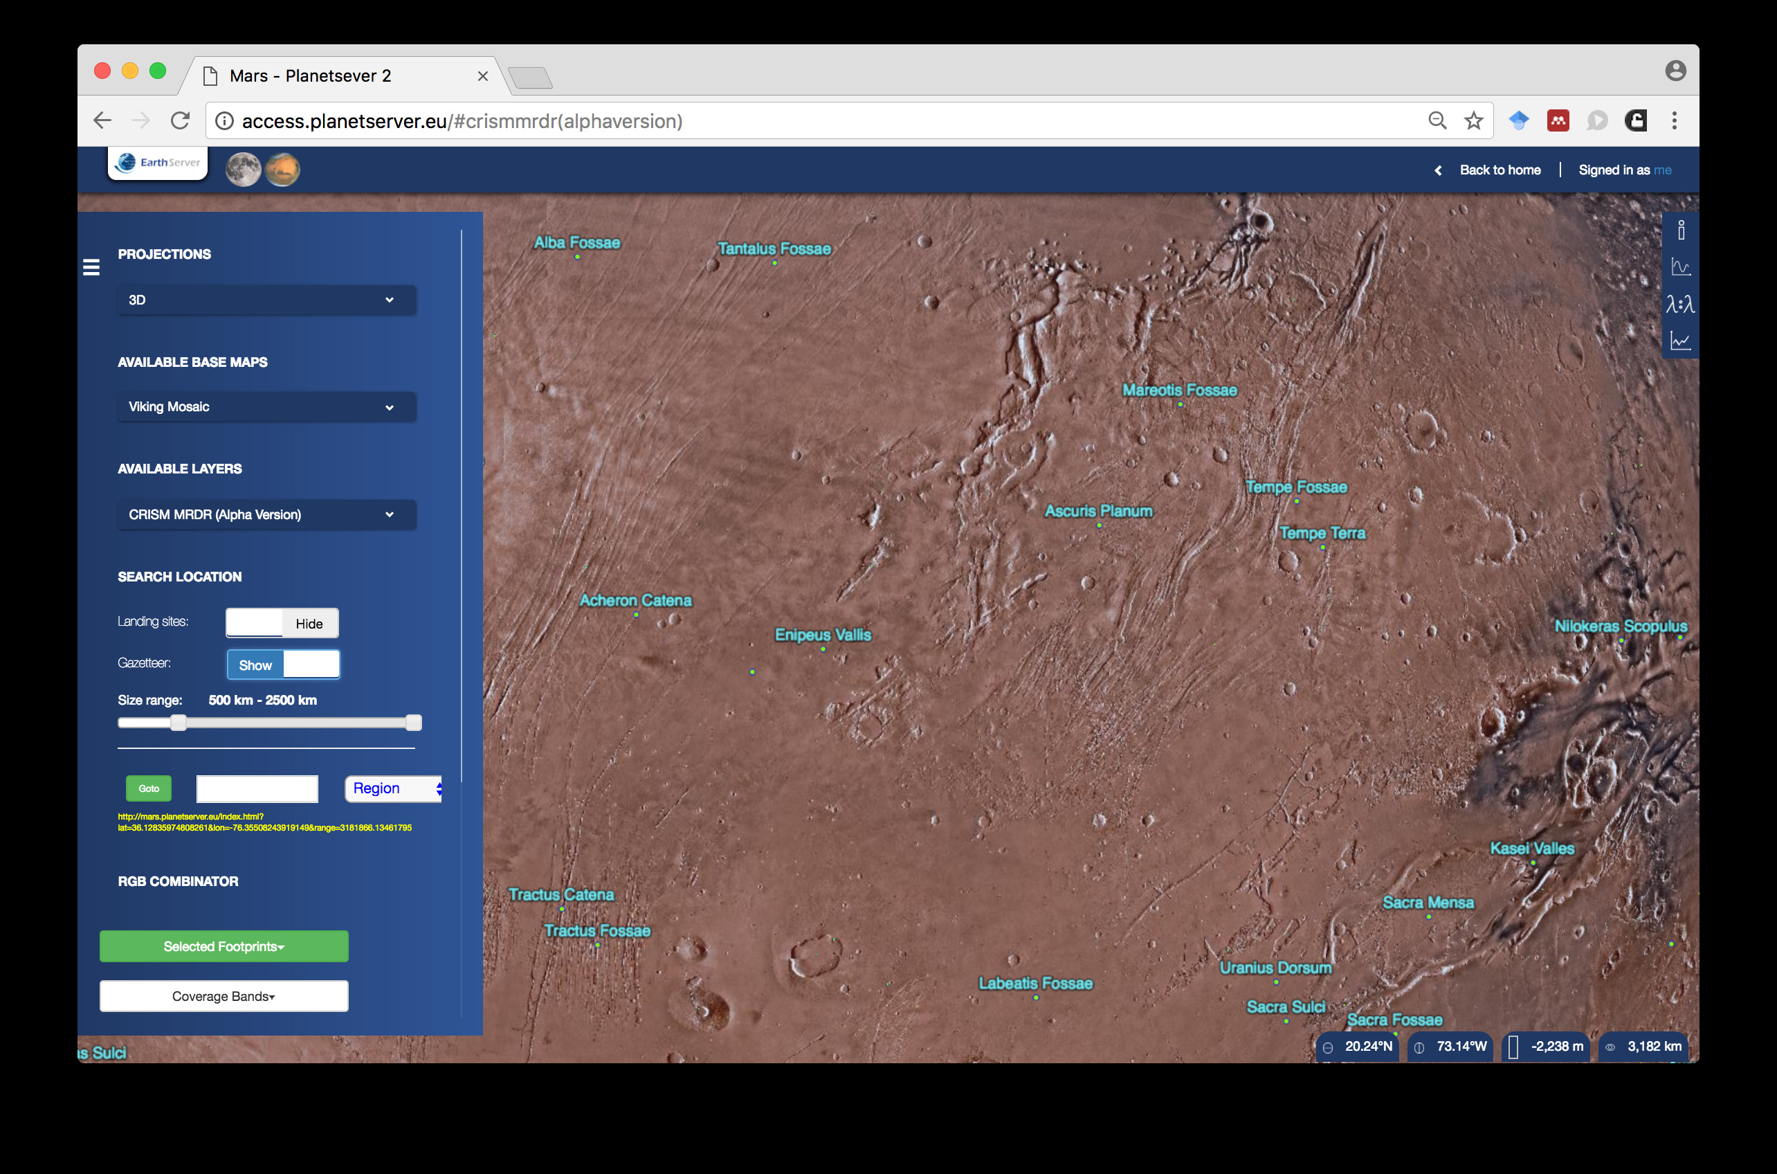Switch to the Moon planet icon
Screen dimensions: 1777x1174
click(244, 169)
